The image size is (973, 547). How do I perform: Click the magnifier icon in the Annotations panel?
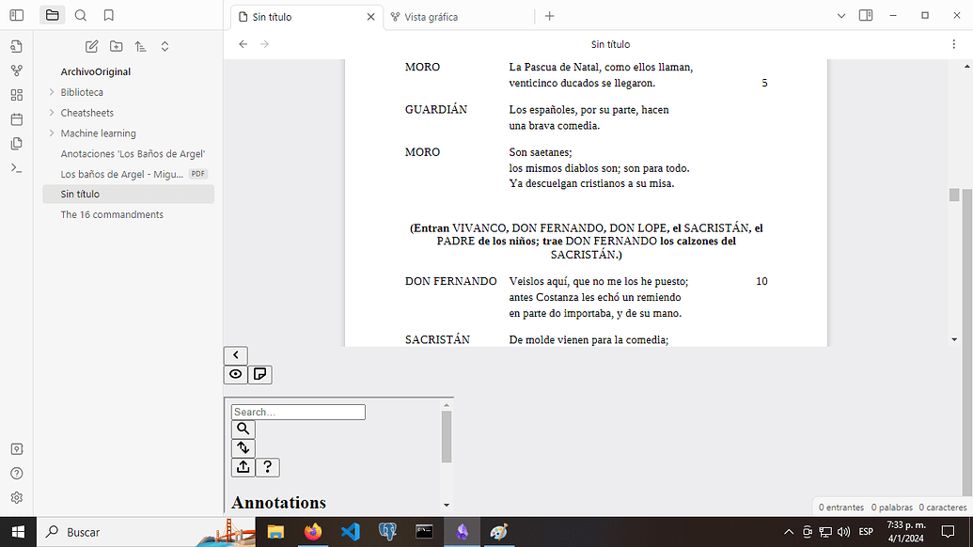[x=243, y=429]
